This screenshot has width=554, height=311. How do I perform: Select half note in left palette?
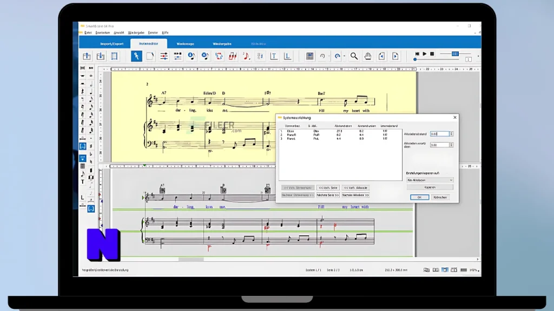[x=91, y=84]
